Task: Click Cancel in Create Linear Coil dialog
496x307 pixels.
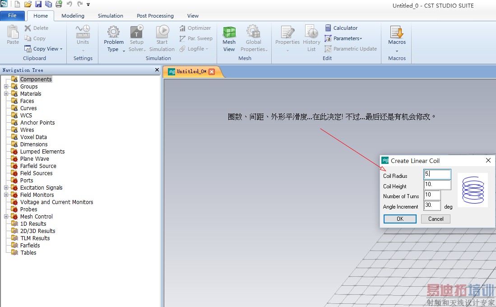Action: tap(436, 219)
